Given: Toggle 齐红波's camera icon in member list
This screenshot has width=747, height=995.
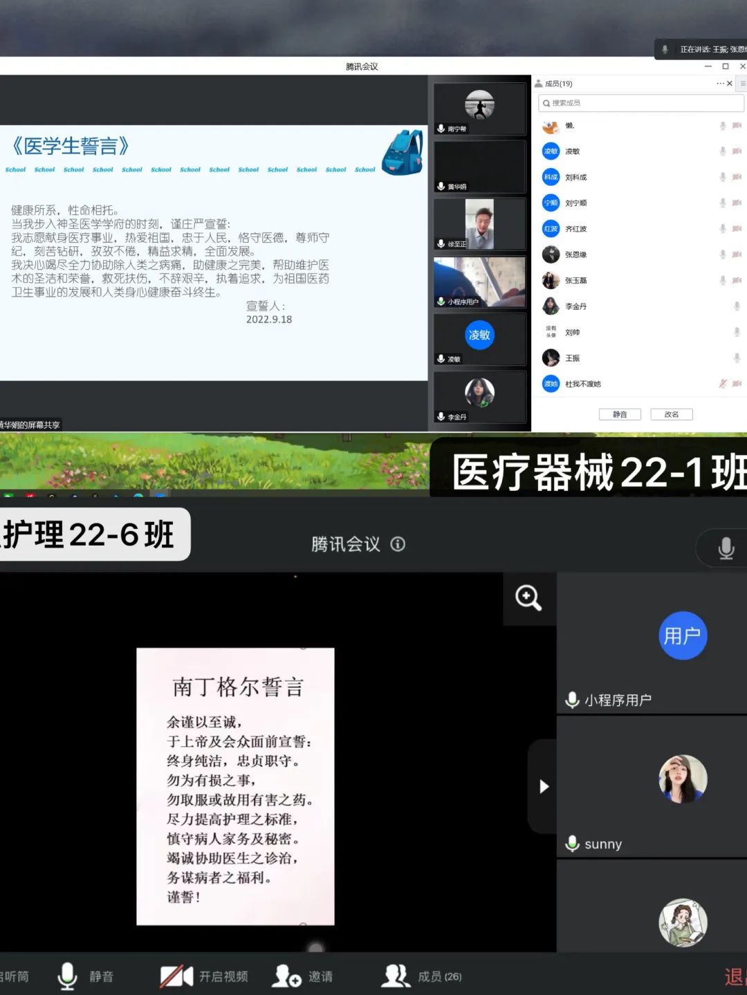Looking at the screenshot, I should point(735,228).
